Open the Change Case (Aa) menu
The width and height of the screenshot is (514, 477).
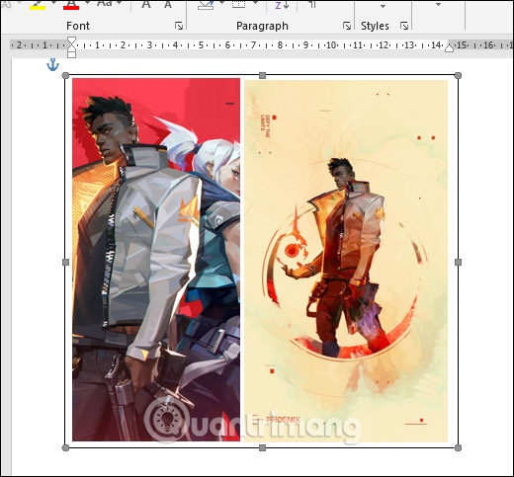(106, 4)
